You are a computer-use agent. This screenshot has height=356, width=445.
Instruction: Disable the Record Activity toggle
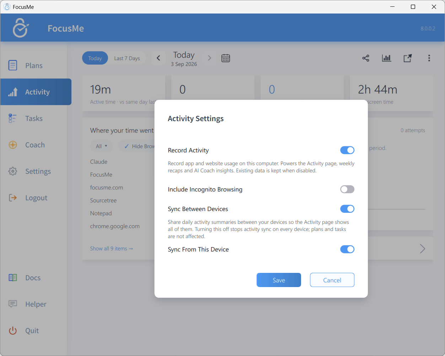(x=347, y=150)
